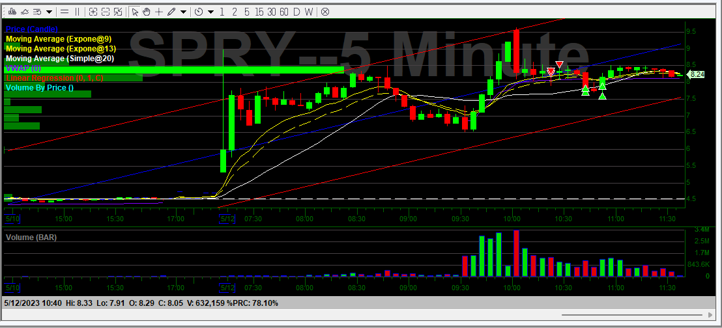Click the zoom in icon
The image size is (722, 328).
tap(93, 12)
